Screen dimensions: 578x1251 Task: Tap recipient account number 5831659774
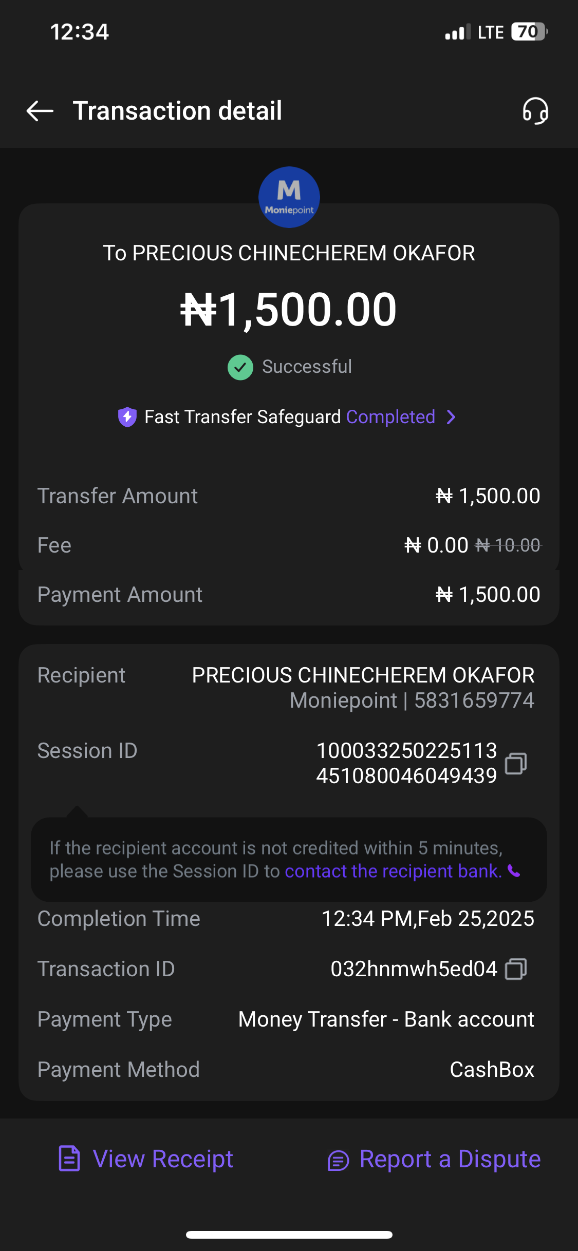pos(474,700)
